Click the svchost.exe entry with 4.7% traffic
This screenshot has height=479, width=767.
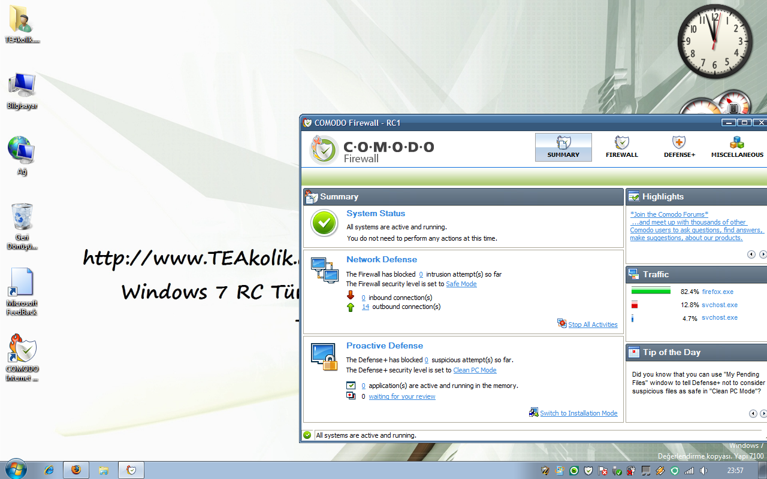click(720, 317)
